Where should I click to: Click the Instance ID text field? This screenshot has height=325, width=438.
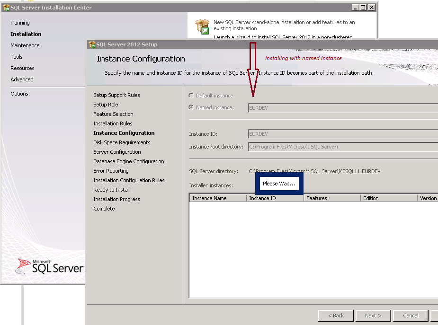(x=343, y=134)
